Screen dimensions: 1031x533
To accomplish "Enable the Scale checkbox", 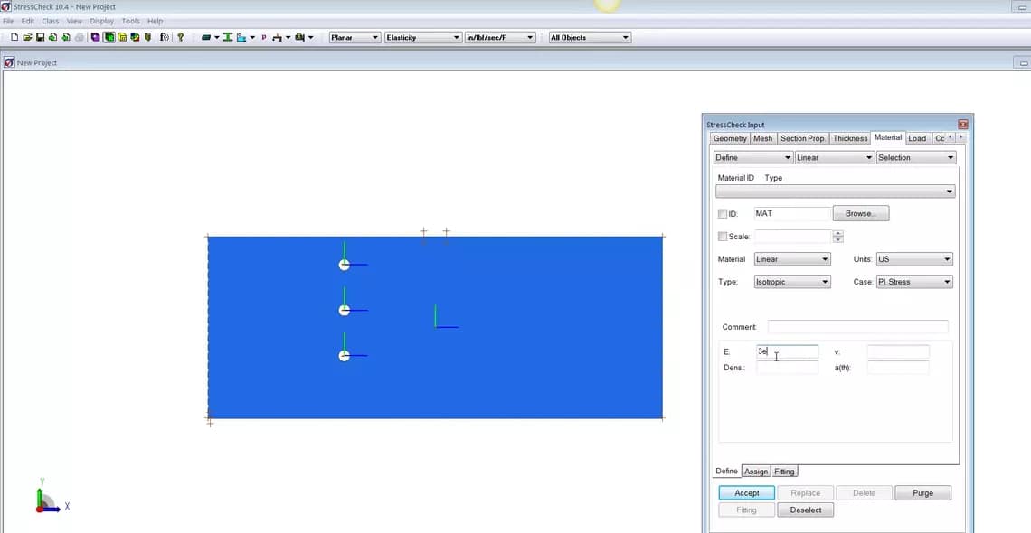I will pos(722,235).
